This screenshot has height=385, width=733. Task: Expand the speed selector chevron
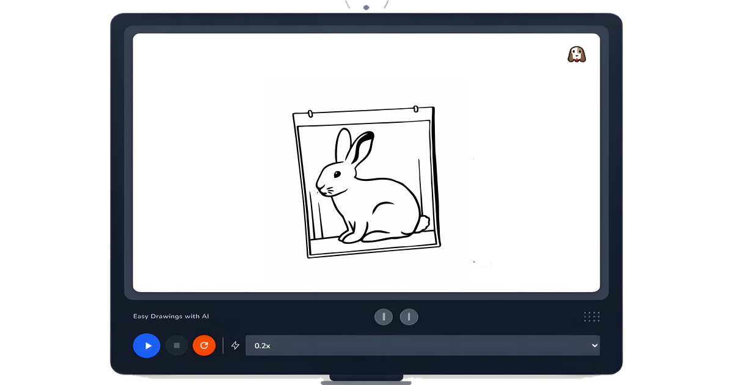coord(594,345)
